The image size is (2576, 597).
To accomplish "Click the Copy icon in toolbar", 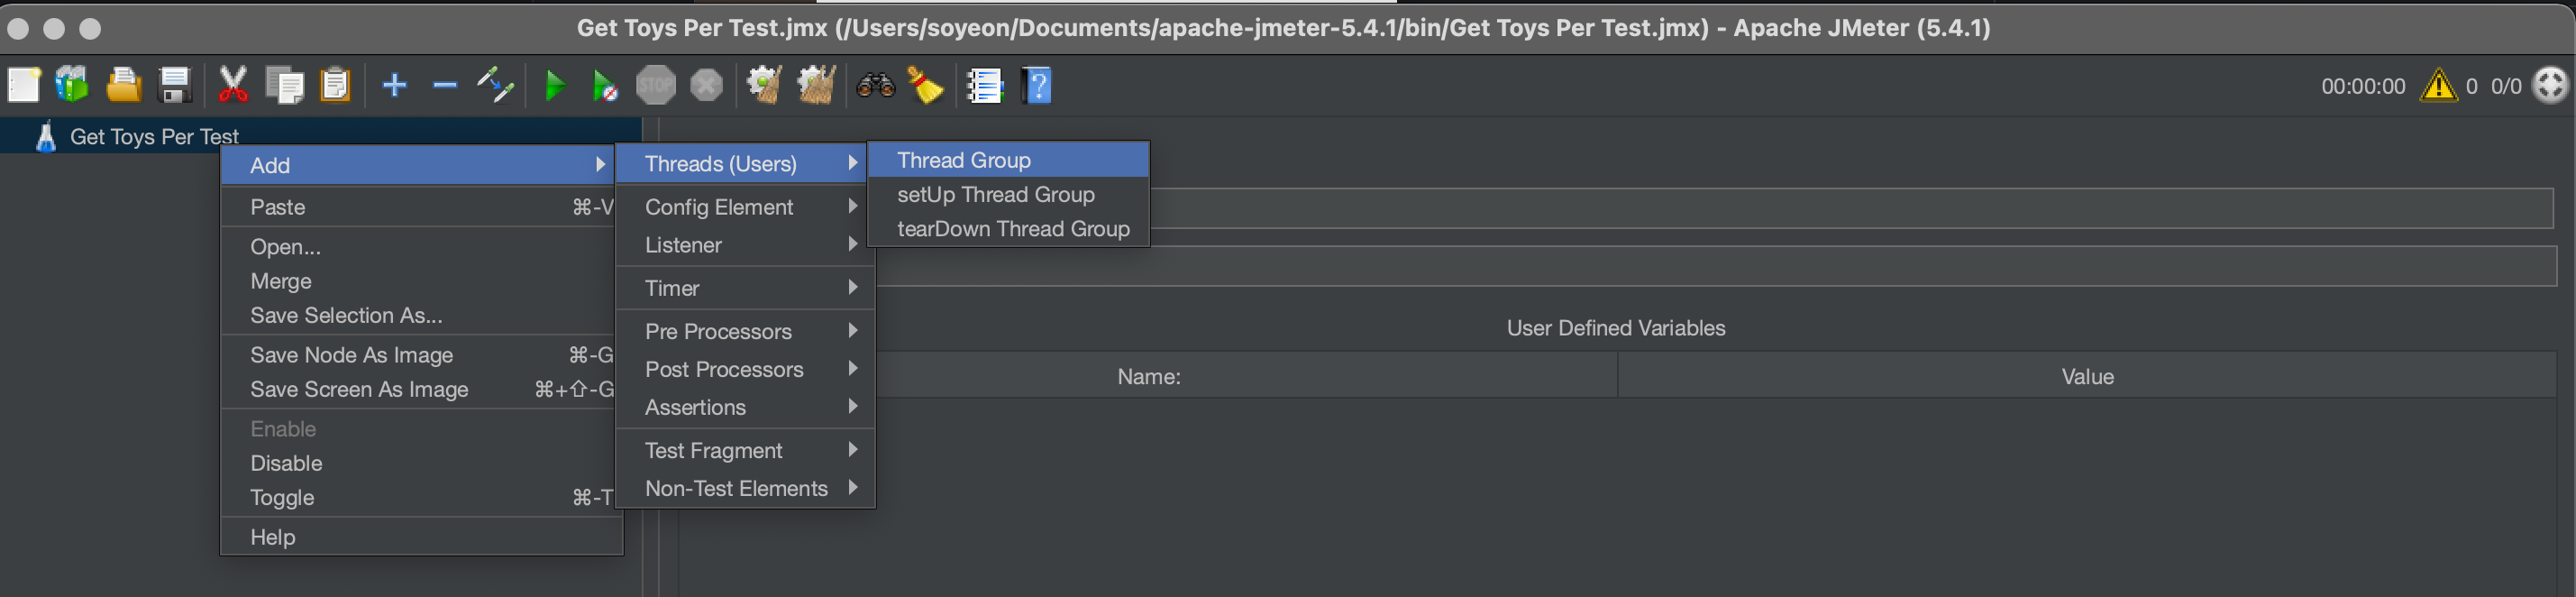I will tap(285, 85).
